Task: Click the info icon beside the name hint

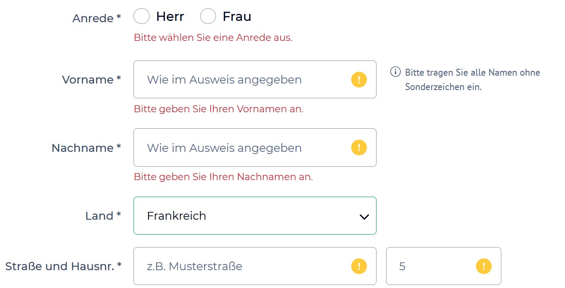Action: coord(395,72)
